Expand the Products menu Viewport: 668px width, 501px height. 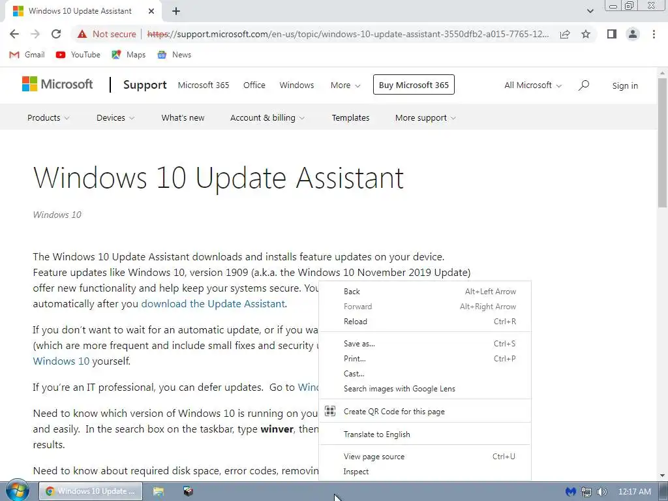click(48, 117)
